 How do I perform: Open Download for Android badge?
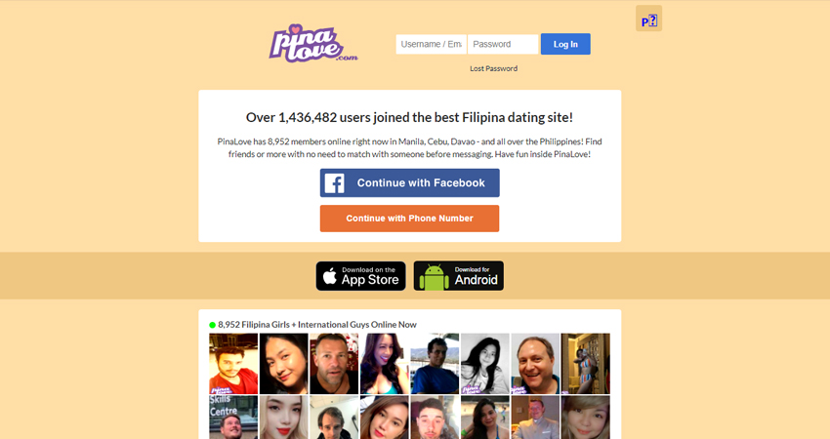[x=458, y=276]
